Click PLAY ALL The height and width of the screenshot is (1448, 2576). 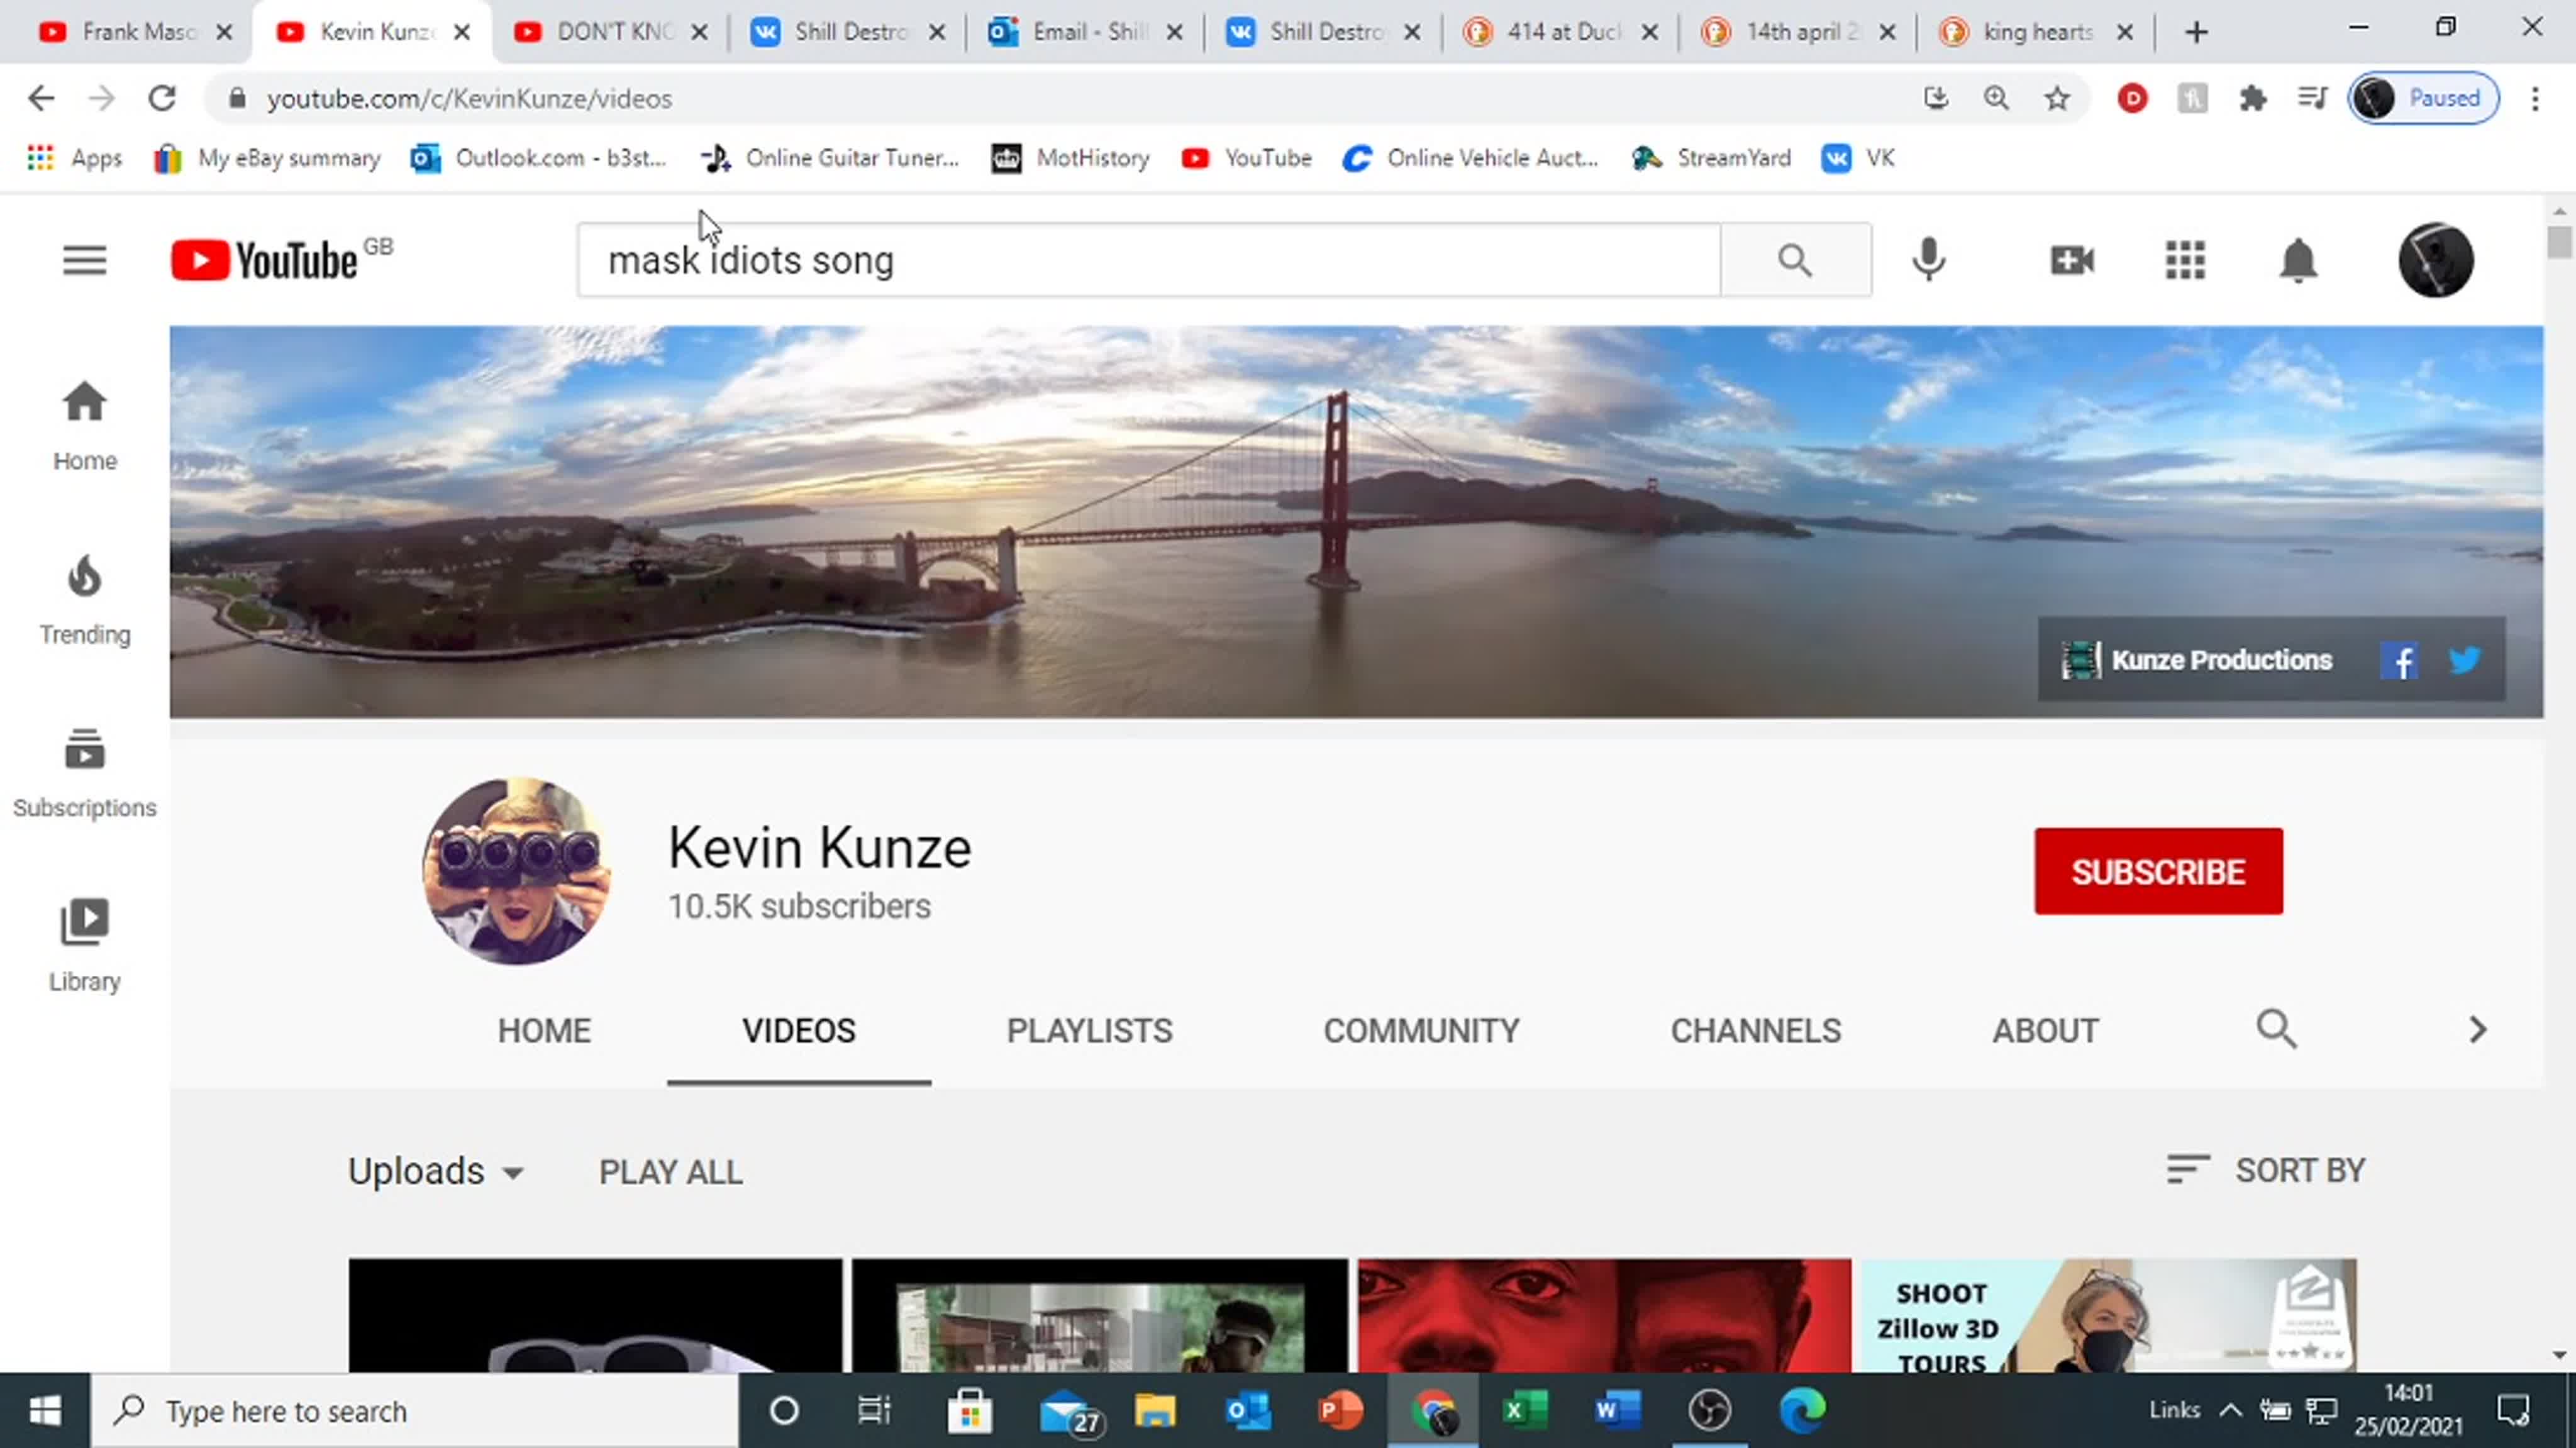[x=670, y=1171]
